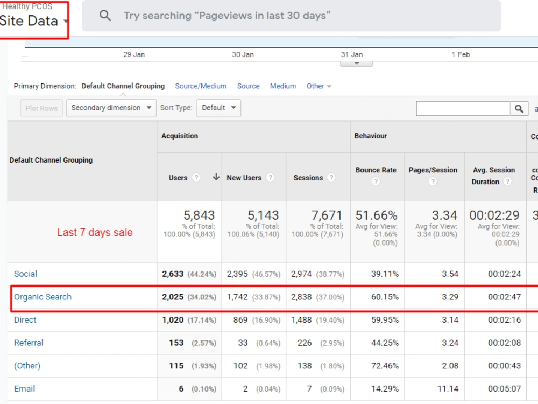Image resolution: width=538 pixels, height=404 pixels.
Task: Open the Email channel link
Action: (x=24, y=388)
